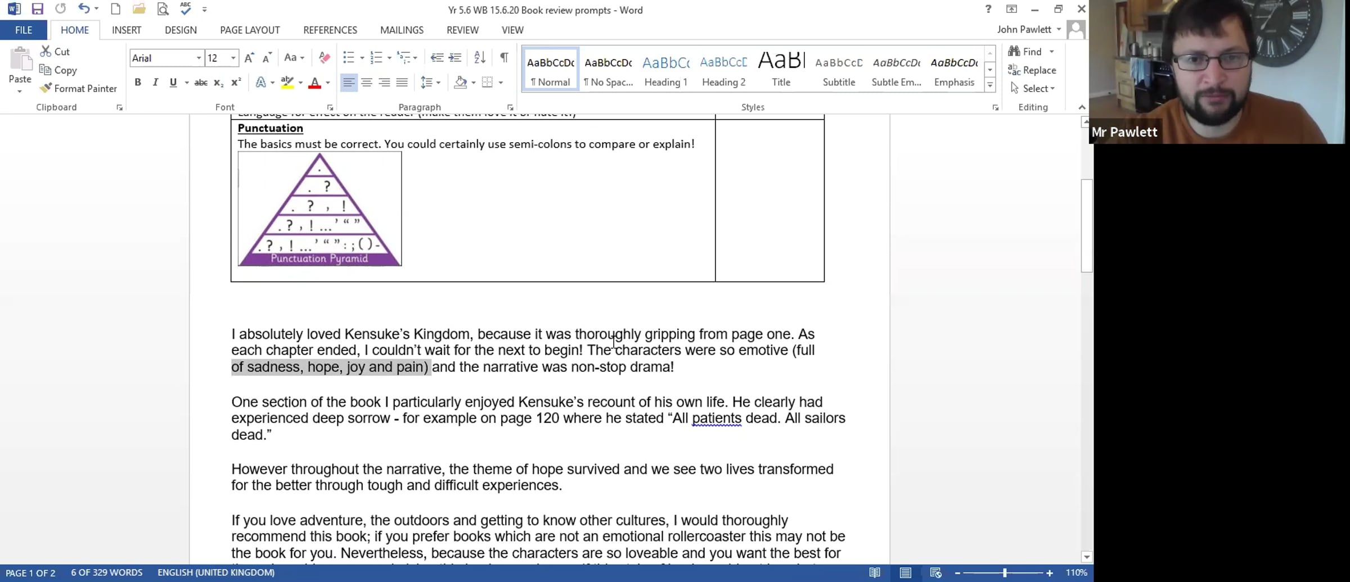Open the font name dropdown
This screenshot has height=582, width=1350.
click(x=199, y=58)
